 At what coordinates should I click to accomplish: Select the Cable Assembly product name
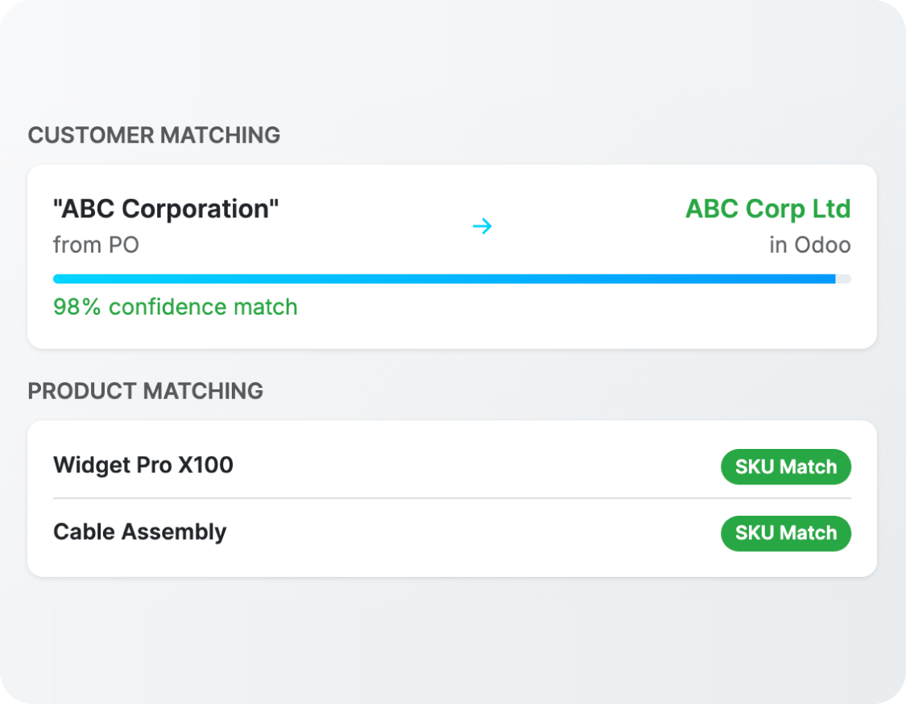(140, 532)
